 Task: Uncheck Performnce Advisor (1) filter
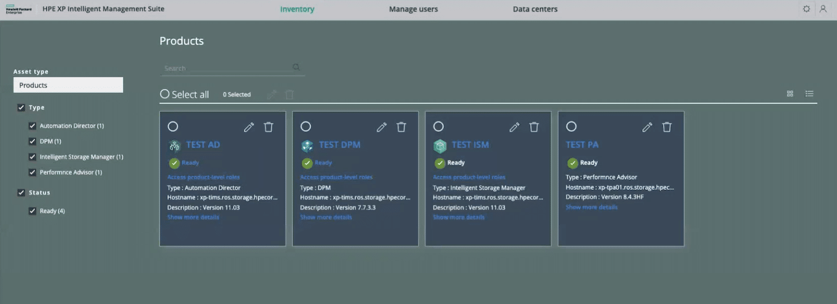click(x=32, y=173)
